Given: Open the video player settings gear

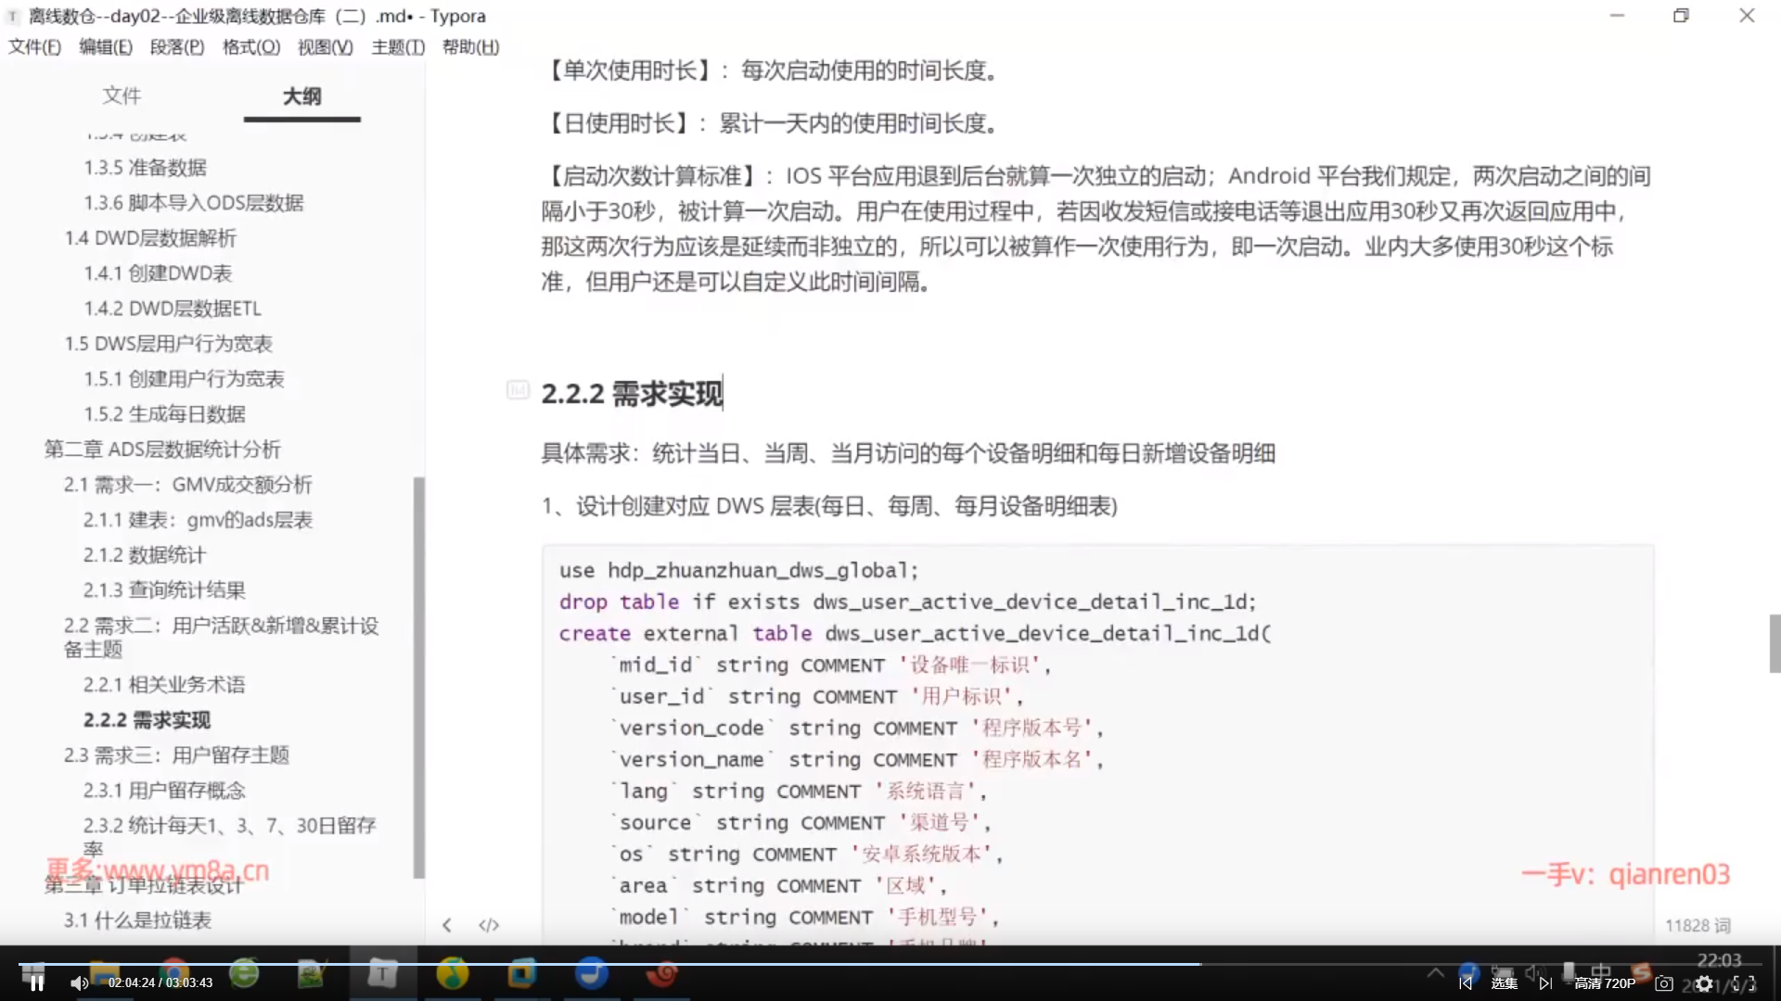Looking at the screenshot, I should pos(1704,983).
